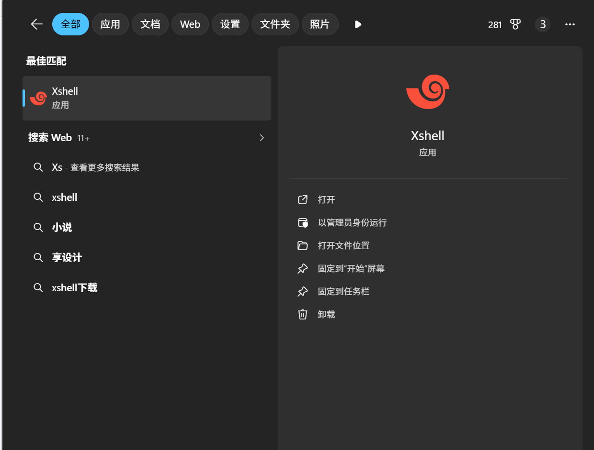The height and width of the screenshot is (450, 594).
Task: Click the Xshell title in preview pane
Action: [x=428, y=136]
